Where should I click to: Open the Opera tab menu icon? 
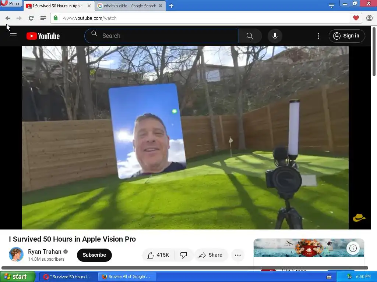tap(331, 6)
